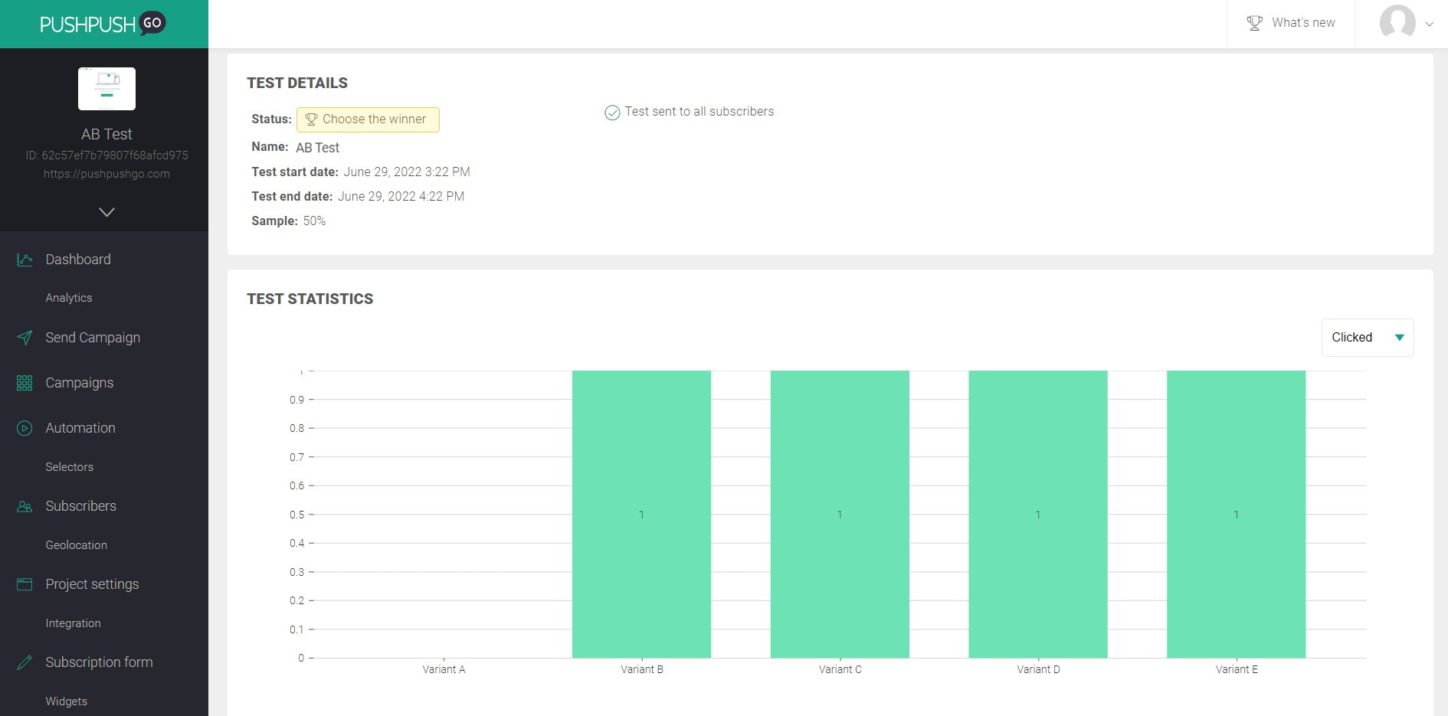Open Analytics submenu item

point(69,298)
